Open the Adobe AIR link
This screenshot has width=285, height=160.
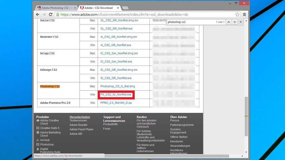click(x=76, y=134)
